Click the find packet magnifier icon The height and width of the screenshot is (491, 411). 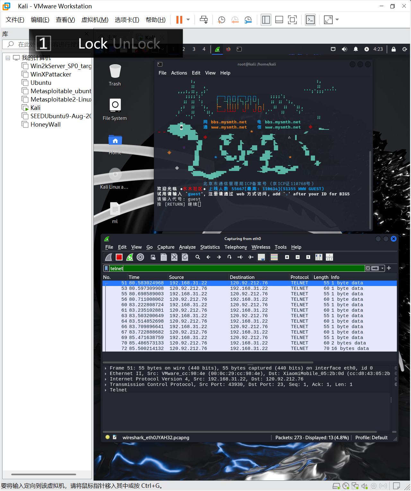(x=198, y=257)
